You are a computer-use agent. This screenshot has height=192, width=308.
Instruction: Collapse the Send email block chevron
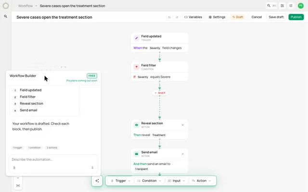tap(183, 154)
